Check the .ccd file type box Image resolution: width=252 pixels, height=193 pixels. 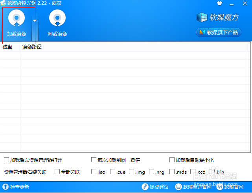point(193,172)
